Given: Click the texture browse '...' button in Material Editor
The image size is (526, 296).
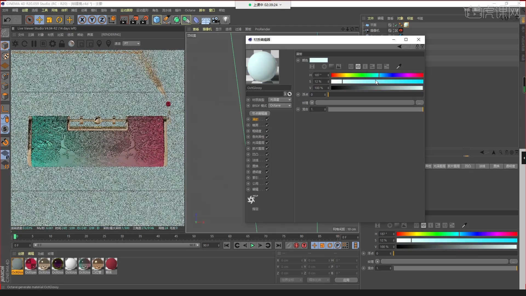Looking at the screenshot, I should [x=419, y=103].
